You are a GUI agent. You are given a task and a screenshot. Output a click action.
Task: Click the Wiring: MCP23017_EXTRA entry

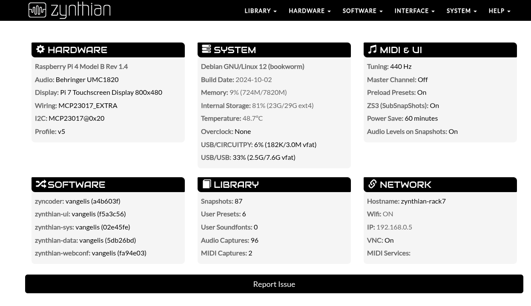pyautogui.click(x=76, y=105)
